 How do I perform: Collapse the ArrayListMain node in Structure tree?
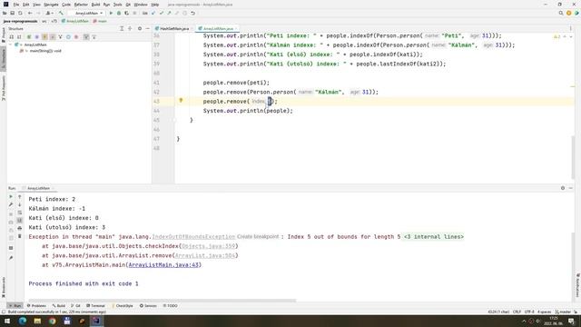[10, 45]
